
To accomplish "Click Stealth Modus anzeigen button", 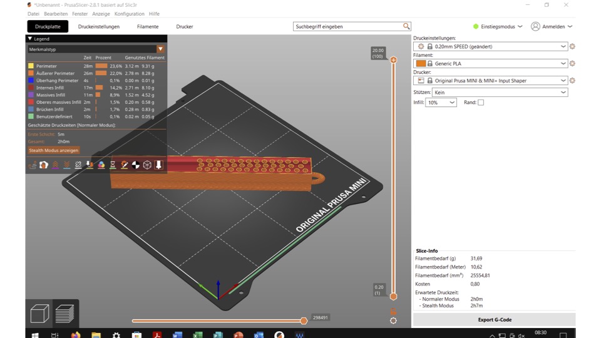I will pos(54,150).
